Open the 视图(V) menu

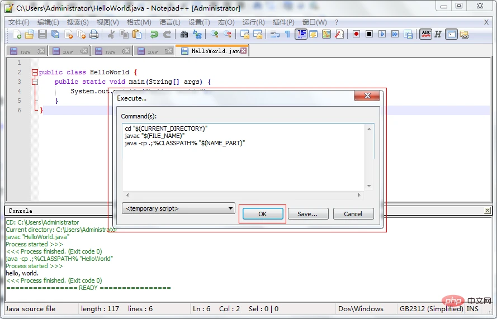point(107,22)
